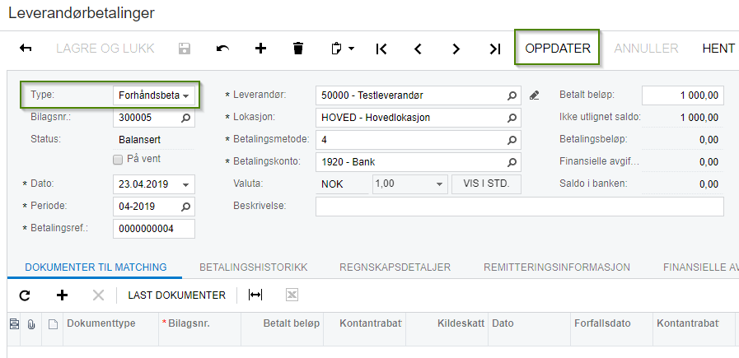Refresh the document grid

pyautogui.click(x=25, y=295)
